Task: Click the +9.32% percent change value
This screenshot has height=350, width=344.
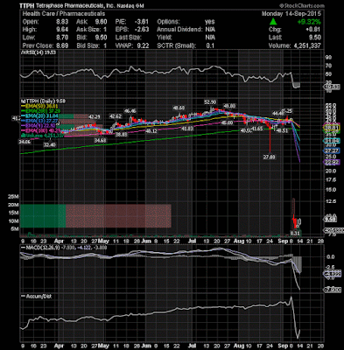Action: [x=309, y=22]
